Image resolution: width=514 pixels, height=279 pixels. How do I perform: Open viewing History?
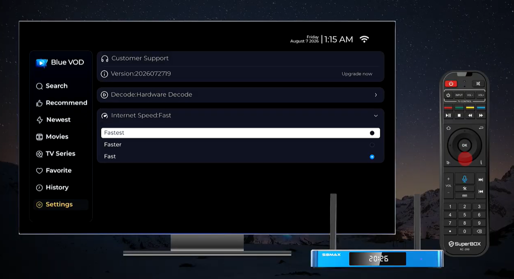coord(52,187)
